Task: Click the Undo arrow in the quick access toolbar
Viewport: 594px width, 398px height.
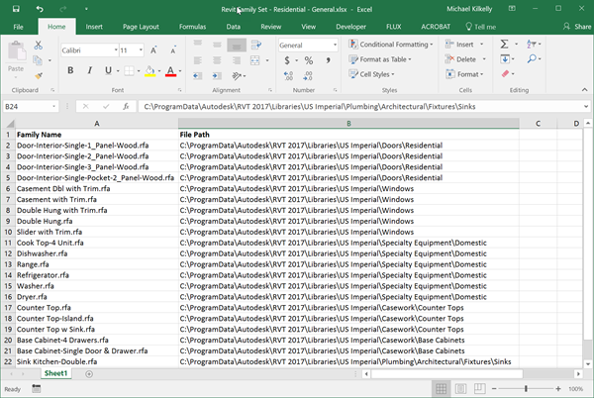Action: [x=40, y=9]
